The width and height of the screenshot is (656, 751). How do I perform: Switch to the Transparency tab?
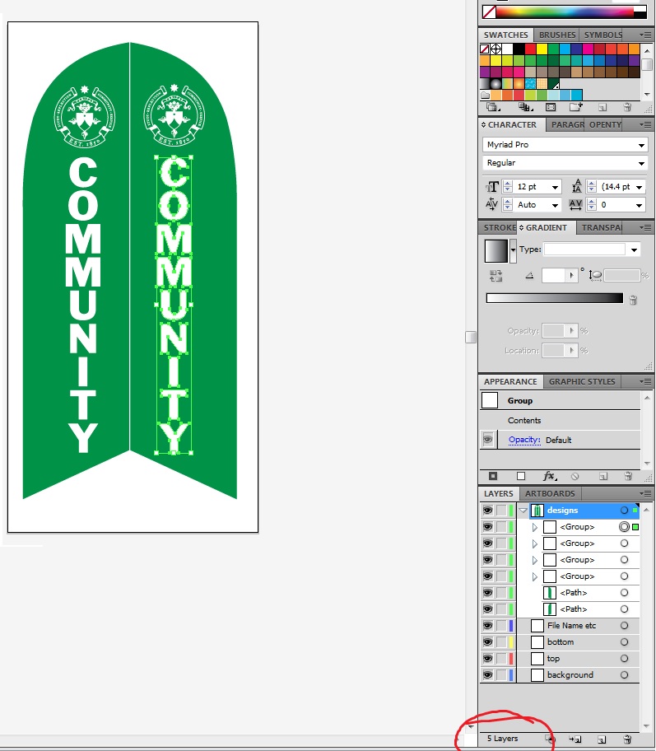[x=602, y=227]
